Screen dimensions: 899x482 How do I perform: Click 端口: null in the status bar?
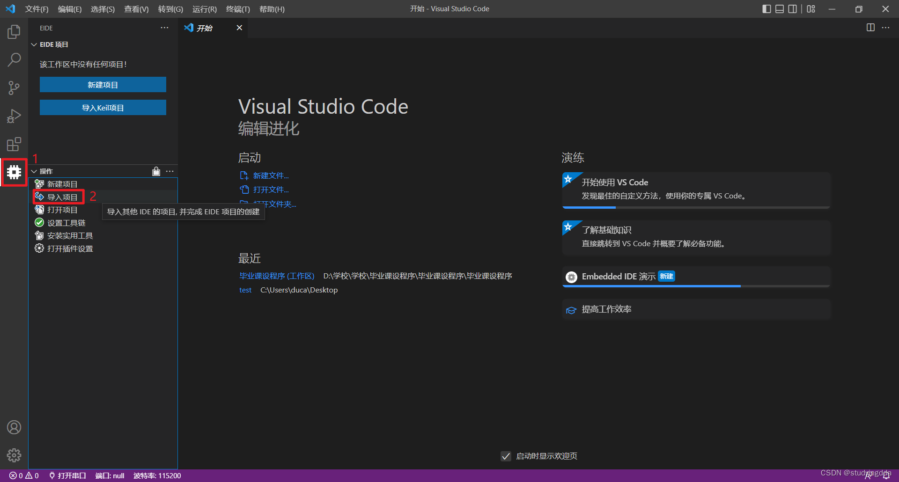click(x=110, y=475)
